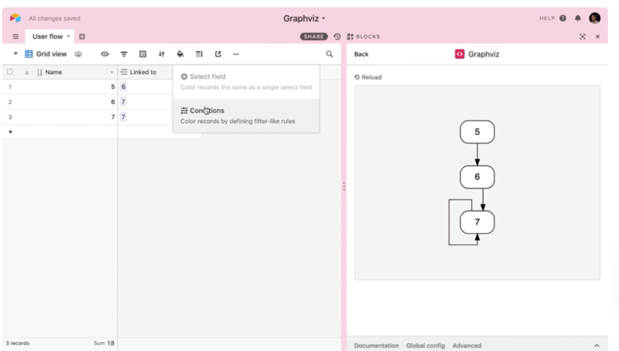This screenshot has width=619, height=351.
Task: Open the Documentation link
Action: click(376, 345)
